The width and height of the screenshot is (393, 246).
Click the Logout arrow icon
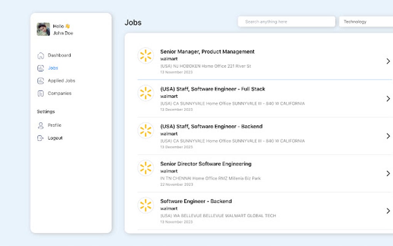tap(40, 138)
